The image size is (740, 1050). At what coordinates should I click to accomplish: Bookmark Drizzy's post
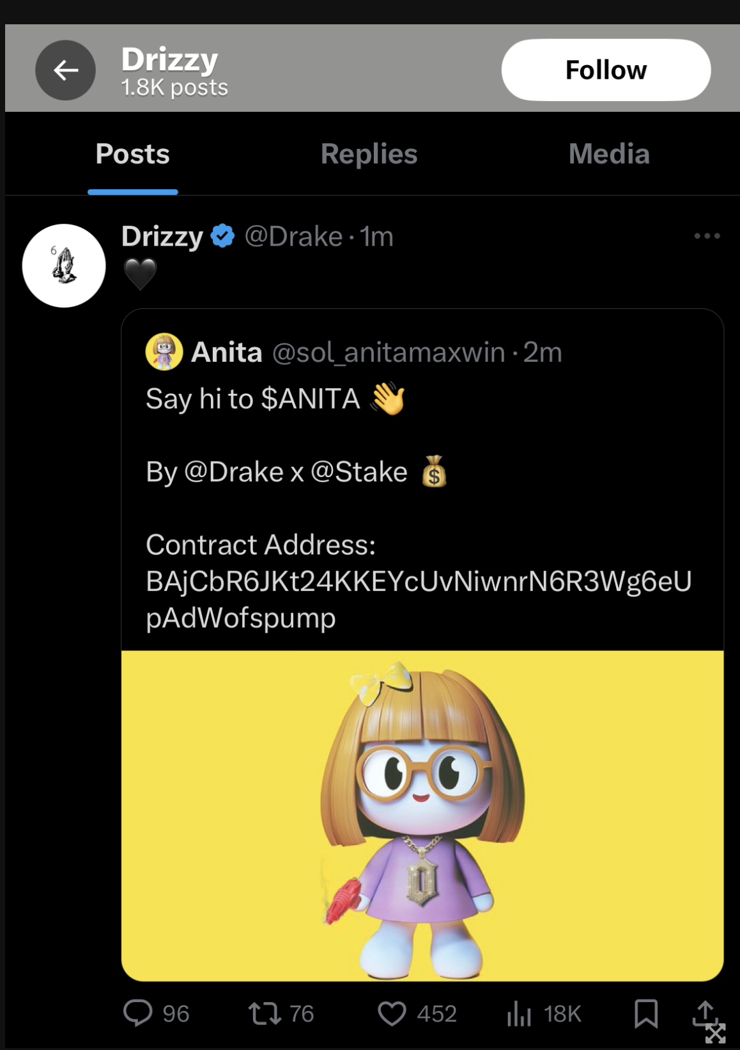[x=647, y=1014]
